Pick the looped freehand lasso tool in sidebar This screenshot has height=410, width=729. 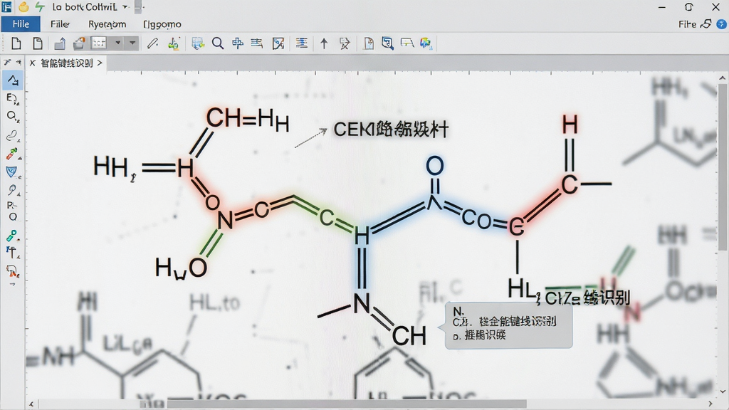(x=12, y=136)
